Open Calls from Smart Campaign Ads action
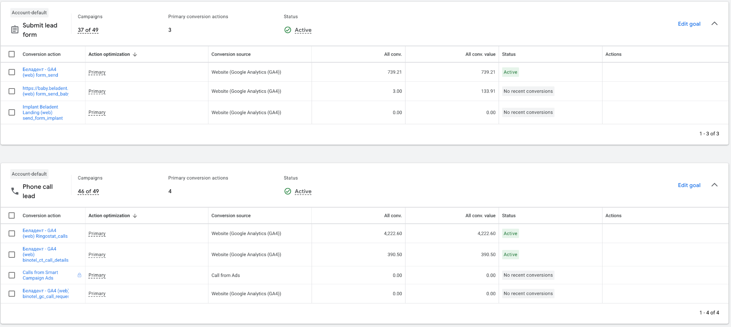Image resolution: width=731 pixels, height=327 pixels. coord(40,275)
